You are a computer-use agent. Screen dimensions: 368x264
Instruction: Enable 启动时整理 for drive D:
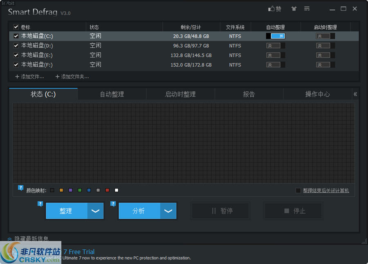(x=325, y=45)
